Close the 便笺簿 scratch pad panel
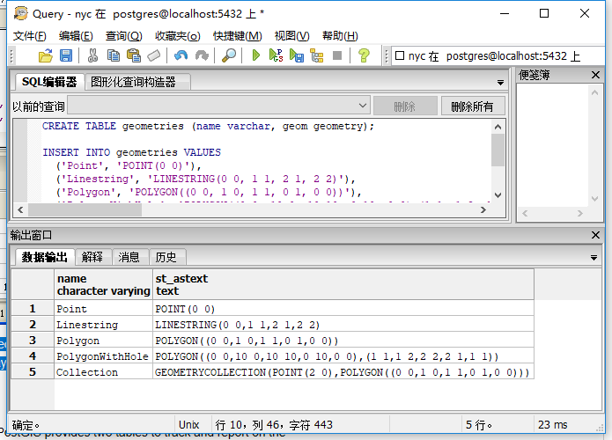 point(595,75)
